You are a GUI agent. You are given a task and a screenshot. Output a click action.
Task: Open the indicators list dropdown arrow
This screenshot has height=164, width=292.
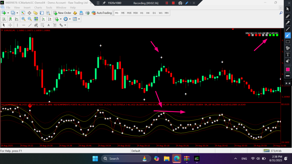click(x=61, y=19)
